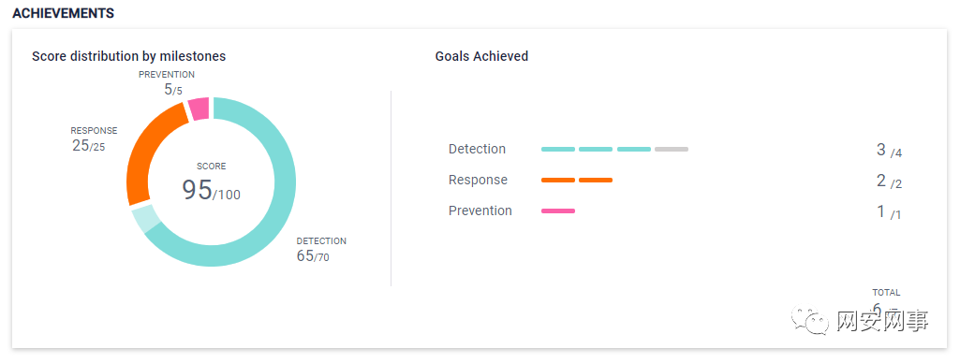
Task: Click the second teal Detection goal bar
Action: coord(596,149)
